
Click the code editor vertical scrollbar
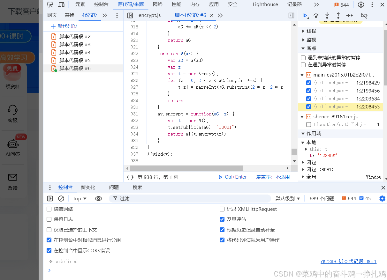tap(294, 152)
